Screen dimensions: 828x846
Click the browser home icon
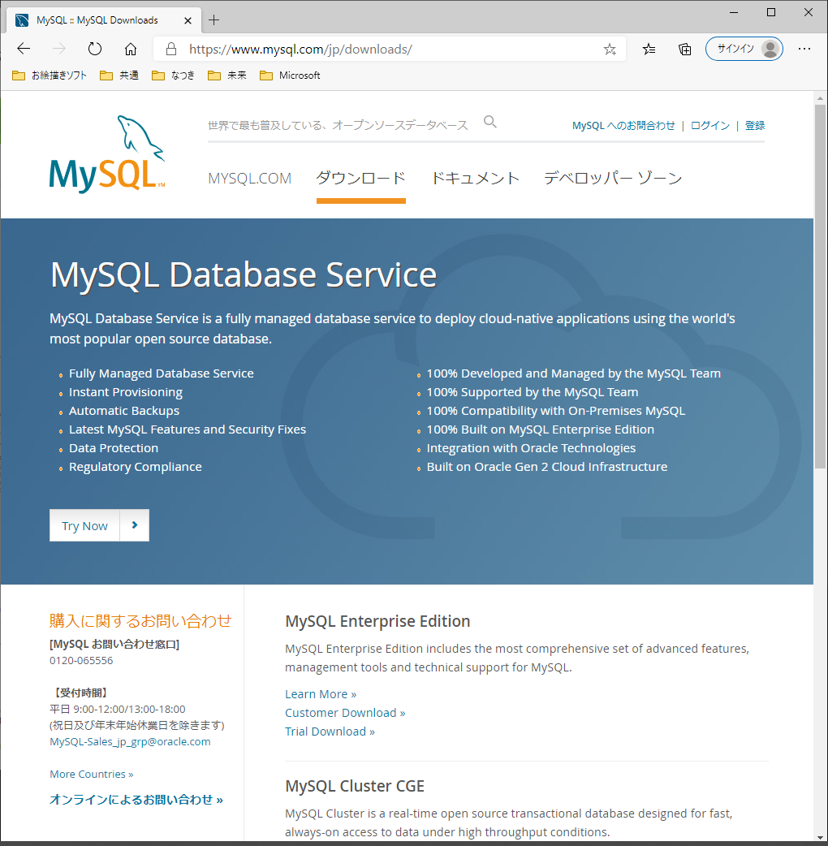(x=131, y=49)
